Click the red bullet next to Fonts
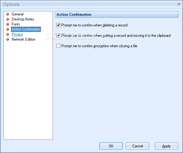 [8, 24]
